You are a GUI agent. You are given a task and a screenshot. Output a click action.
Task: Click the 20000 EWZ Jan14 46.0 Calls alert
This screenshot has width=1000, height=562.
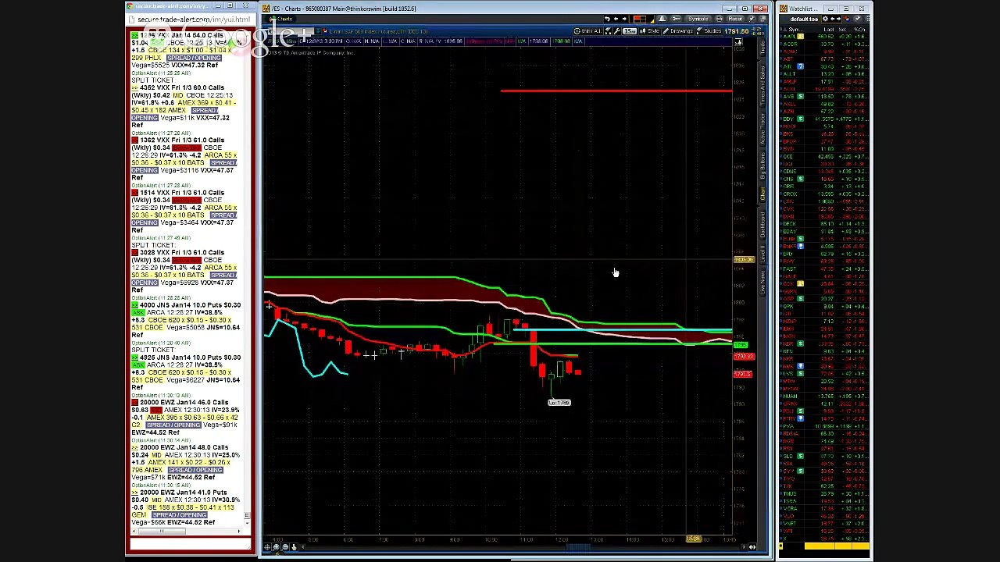click(184, 417)
